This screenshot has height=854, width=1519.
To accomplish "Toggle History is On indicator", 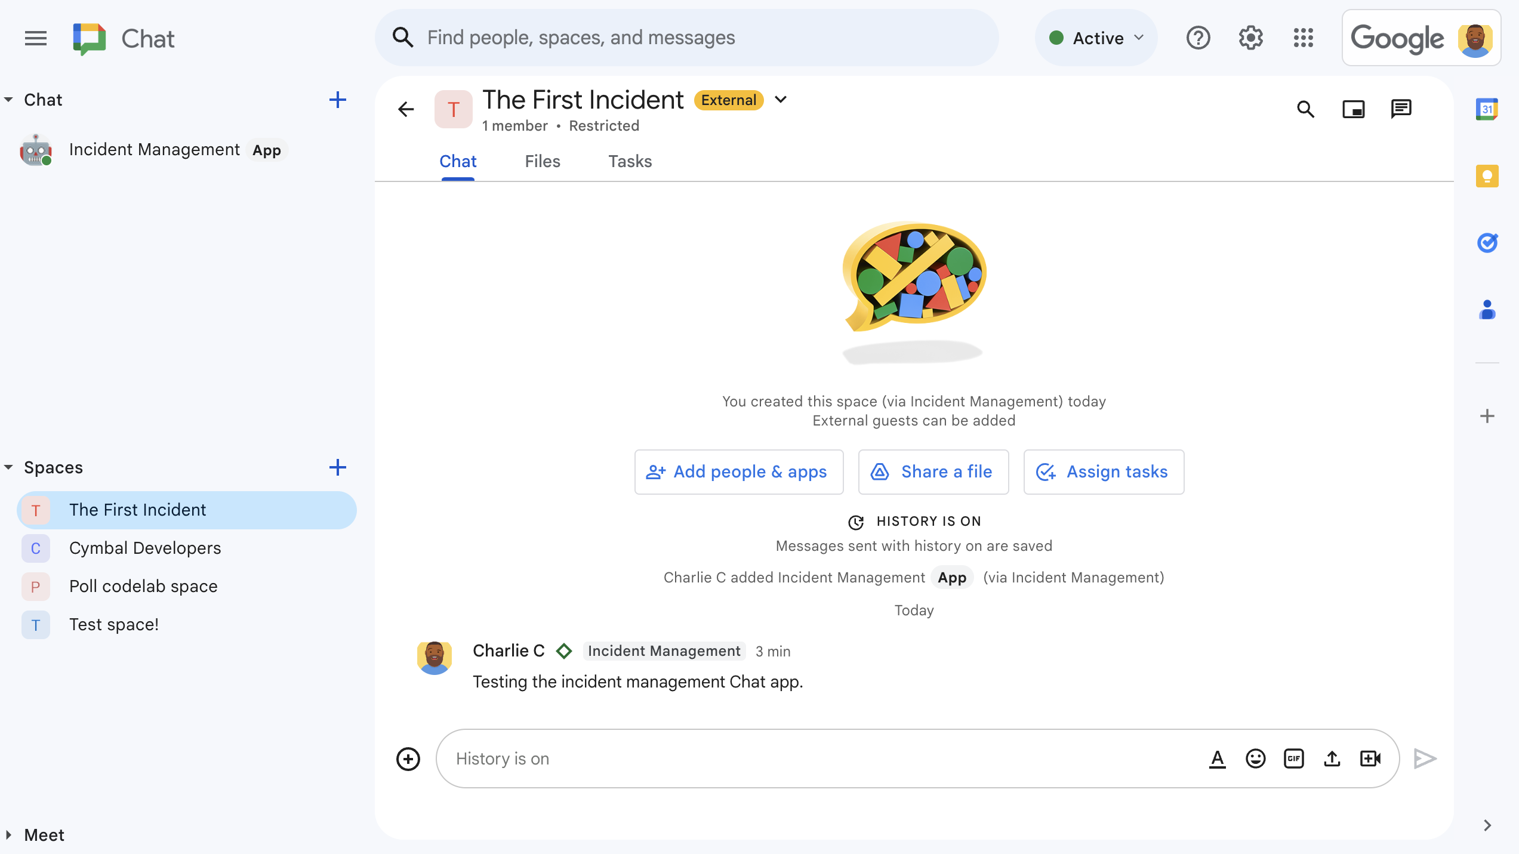I will pos(914,520).
